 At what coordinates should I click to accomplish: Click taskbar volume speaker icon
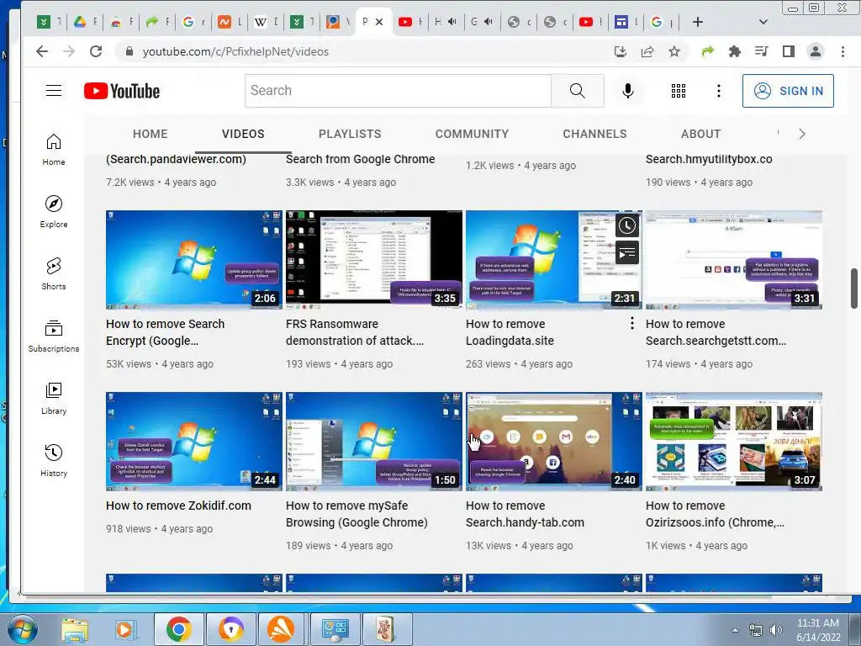click(x=776, y=629)
